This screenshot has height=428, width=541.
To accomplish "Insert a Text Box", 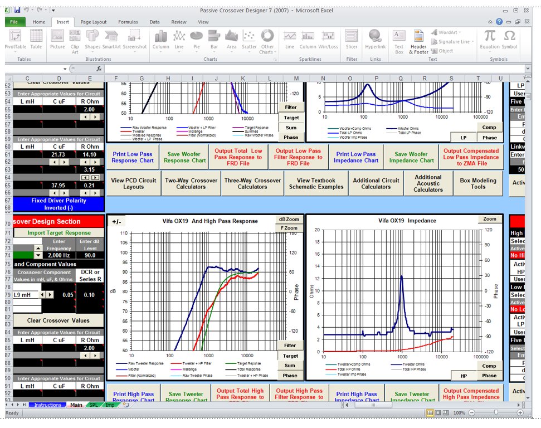I will click(x=399, y=42).
